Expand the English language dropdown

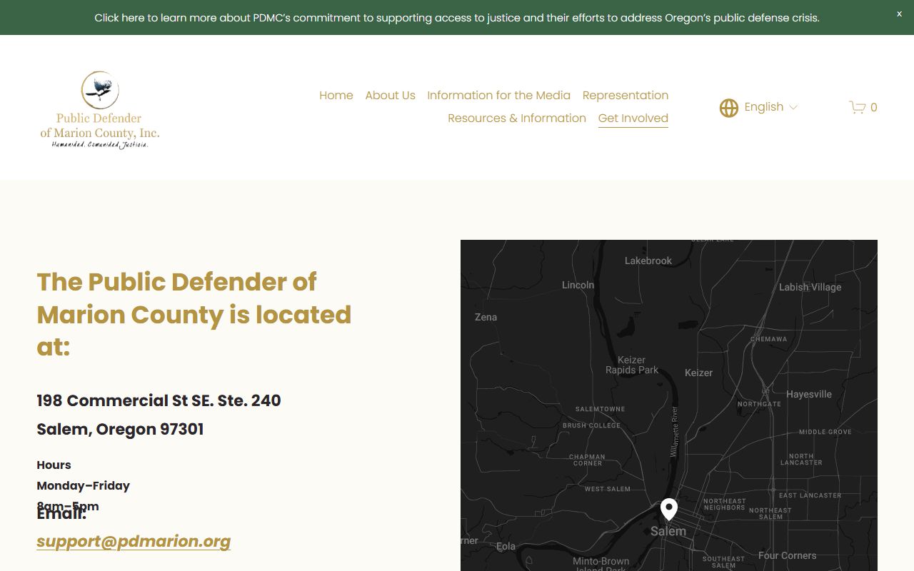[x=771, y=107]
